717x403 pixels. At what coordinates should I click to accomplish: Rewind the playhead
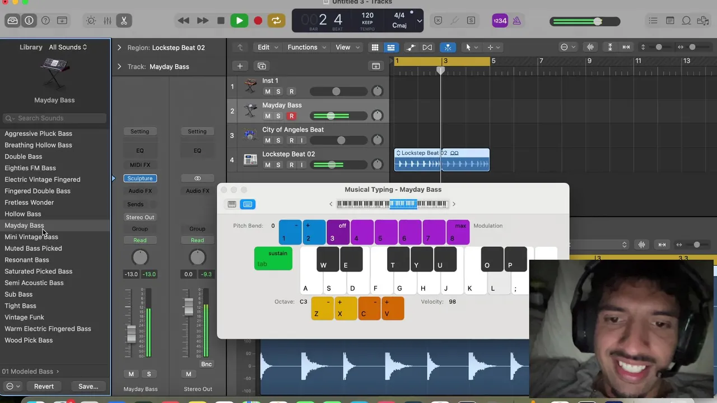point(183,21)
